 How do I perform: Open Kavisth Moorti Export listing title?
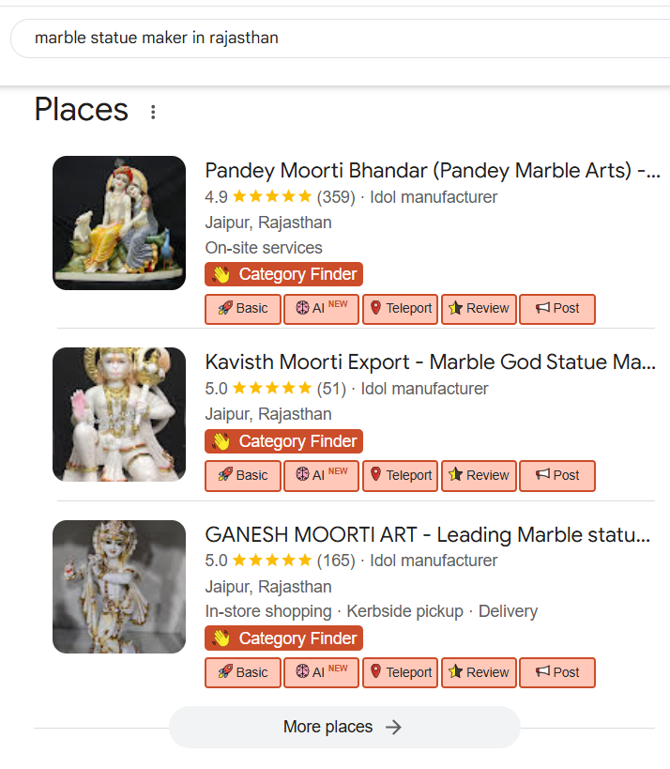pyautogui.click(x=430, y=362)
